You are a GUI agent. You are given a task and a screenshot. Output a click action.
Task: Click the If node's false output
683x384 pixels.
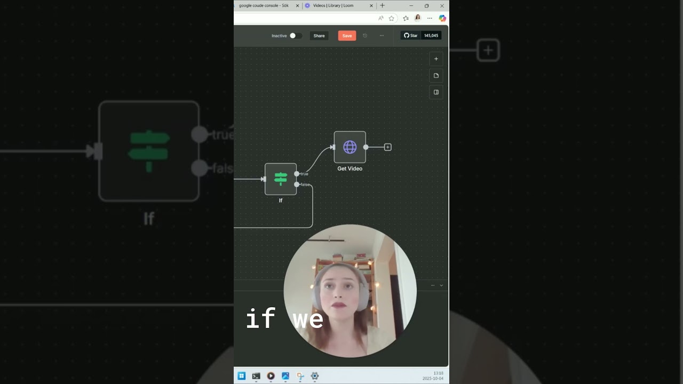click(x=297, y=185)
